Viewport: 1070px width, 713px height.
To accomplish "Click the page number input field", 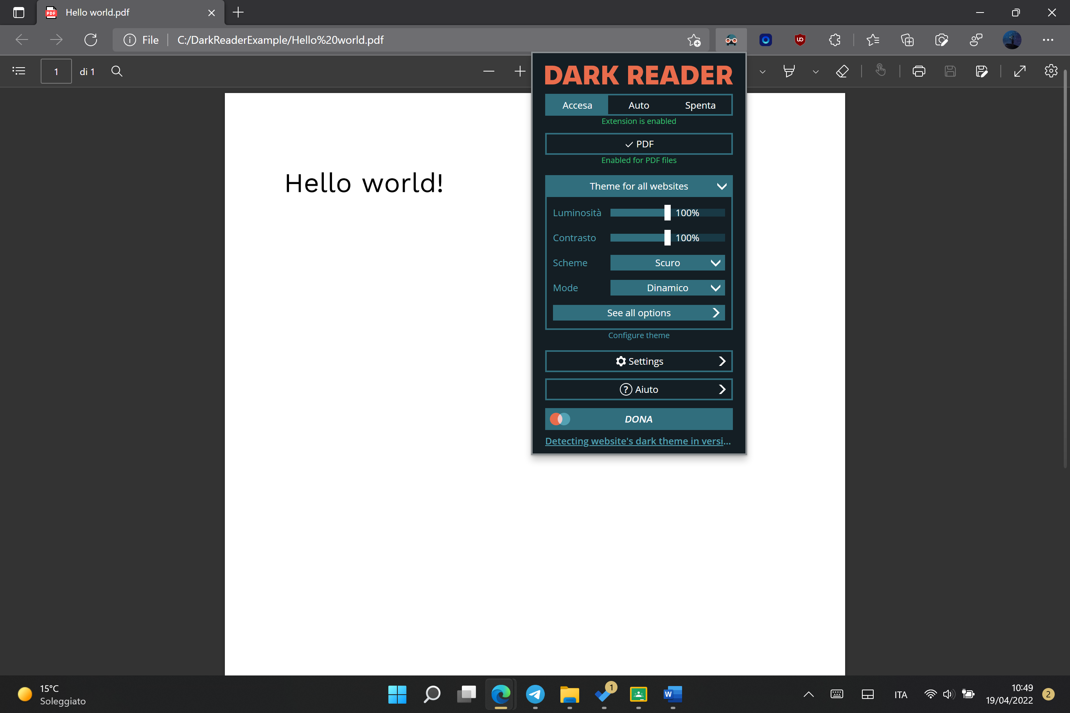I will [56, 71].
